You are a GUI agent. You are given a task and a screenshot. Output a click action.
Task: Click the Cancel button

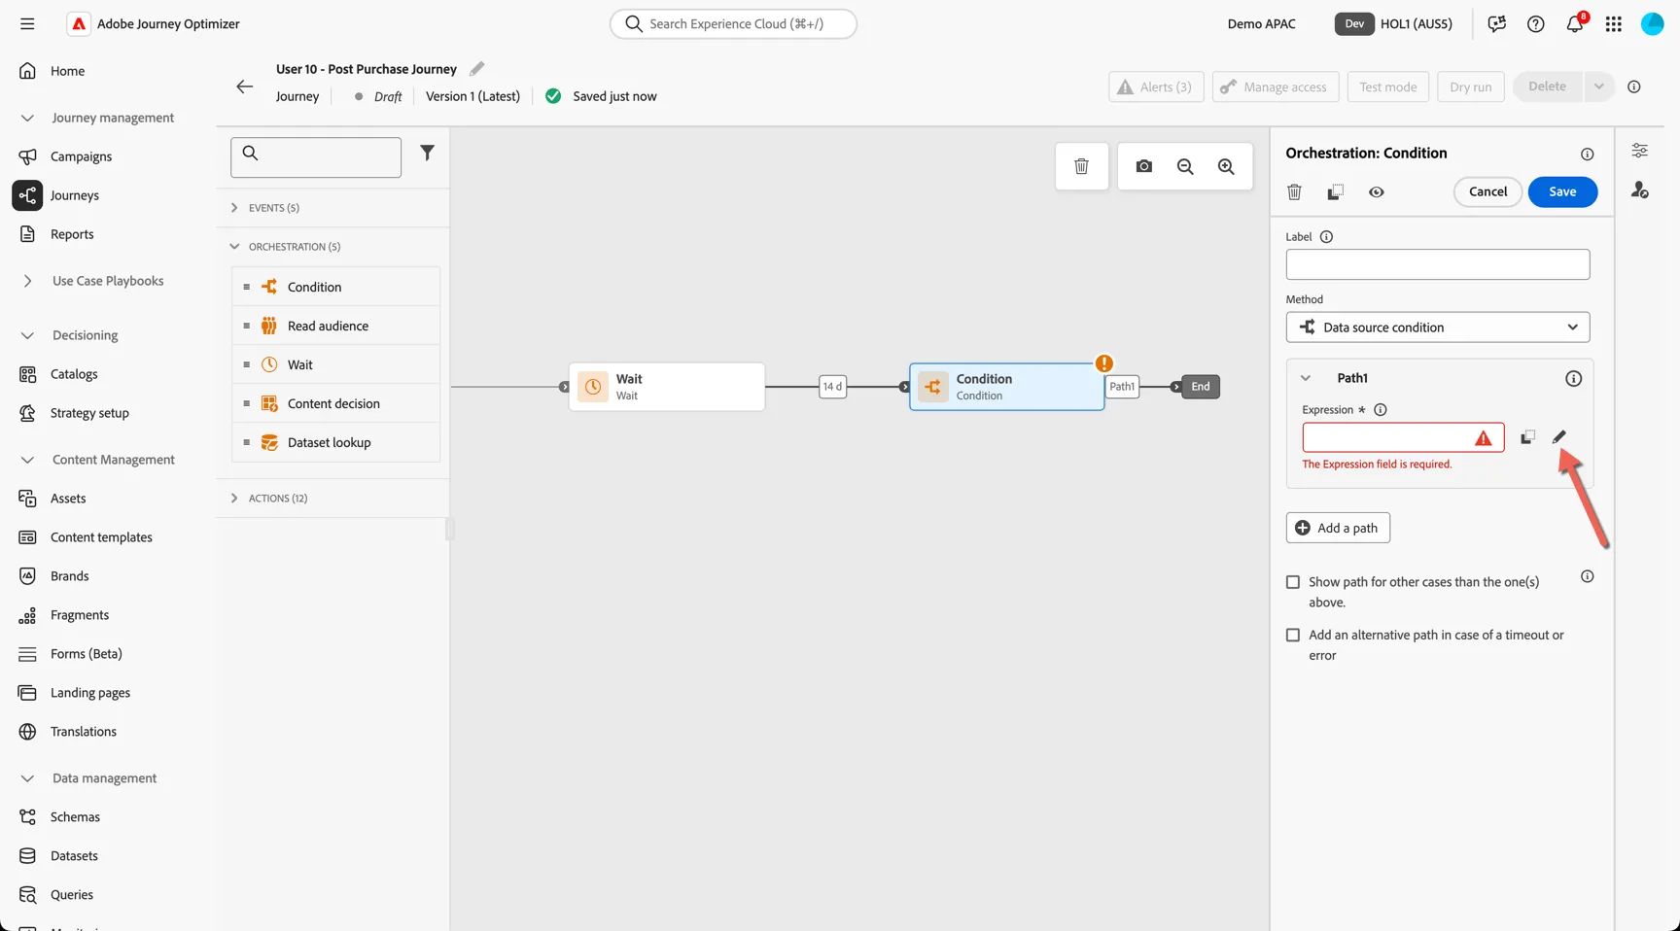1487,191
